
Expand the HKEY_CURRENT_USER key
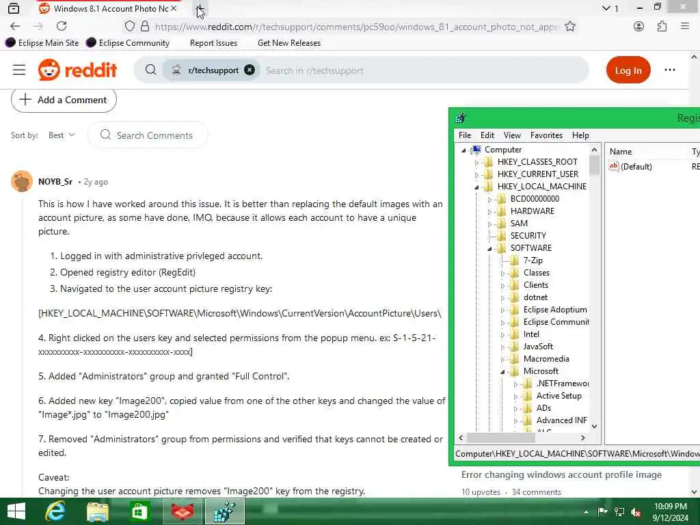(x=476, y=174)
